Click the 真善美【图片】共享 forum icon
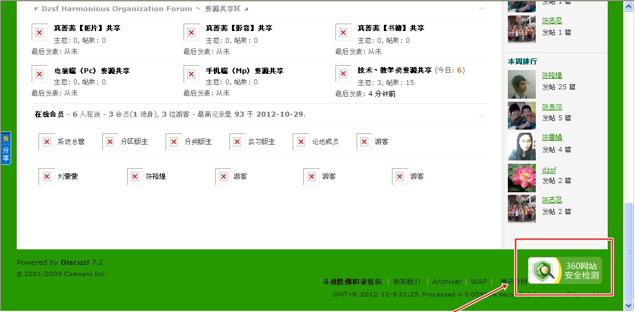The height and width of the screenshot is (312, 635). click(39, 32)
